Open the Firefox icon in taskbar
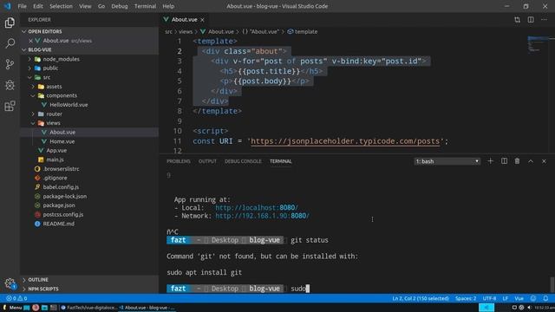 tap(36, 308)
